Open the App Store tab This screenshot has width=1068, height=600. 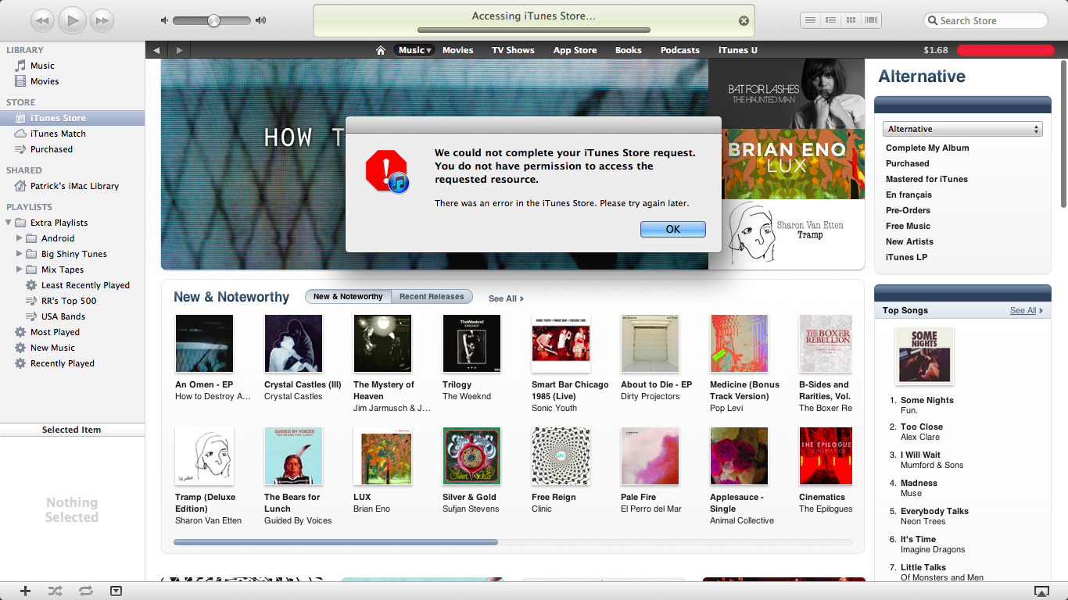(x=575, y=50)
